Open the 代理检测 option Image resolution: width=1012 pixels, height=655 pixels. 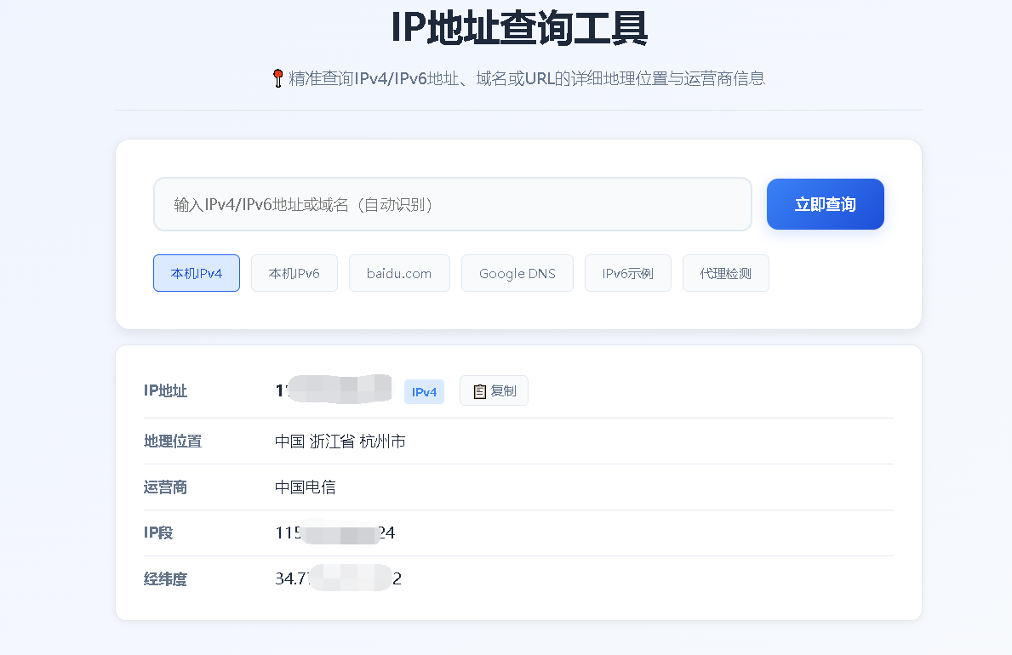[726, 273]
